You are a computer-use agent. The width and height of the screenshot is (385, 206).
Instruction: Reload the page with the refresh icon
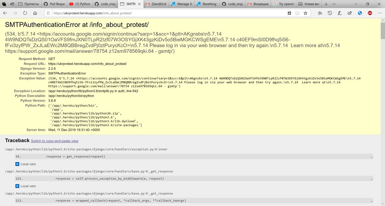25,13
